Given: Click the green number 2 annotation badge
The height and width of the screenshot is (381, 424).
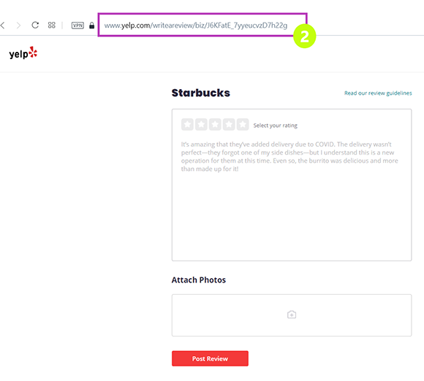Looking at the screenshot, I should pyautogui.click(x=305, y=36).
